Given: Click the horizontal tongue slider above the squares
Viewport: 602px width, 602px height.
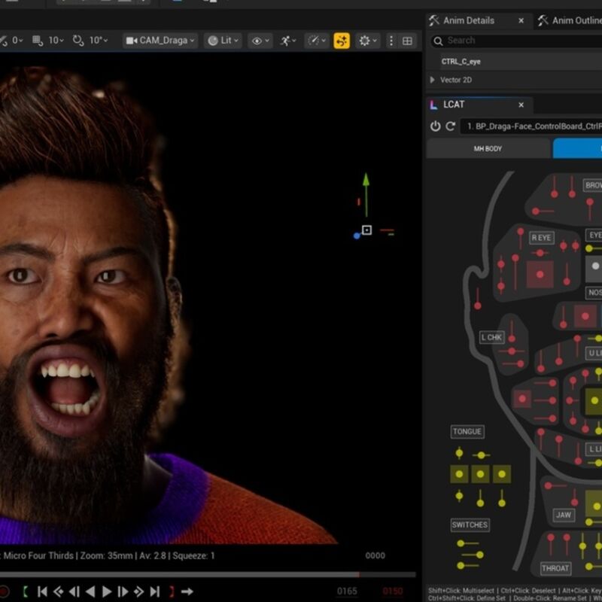Looking at the screenshot, I should (x=481, y=455).
